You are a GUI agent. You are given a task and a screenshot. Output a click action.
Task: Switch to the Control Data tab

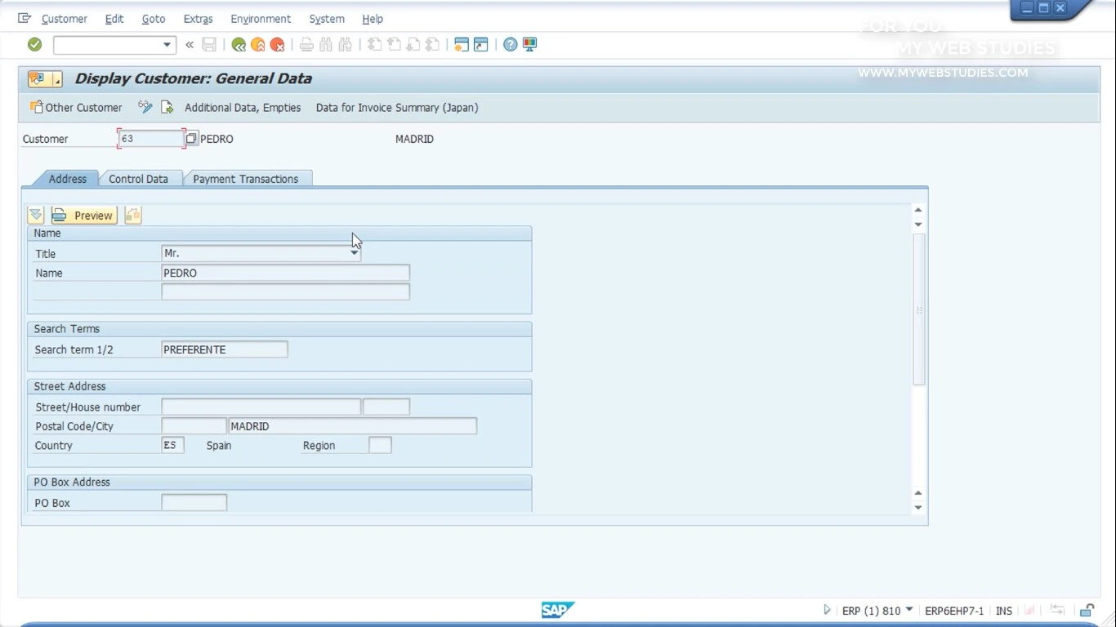click(x=138, y=179)
